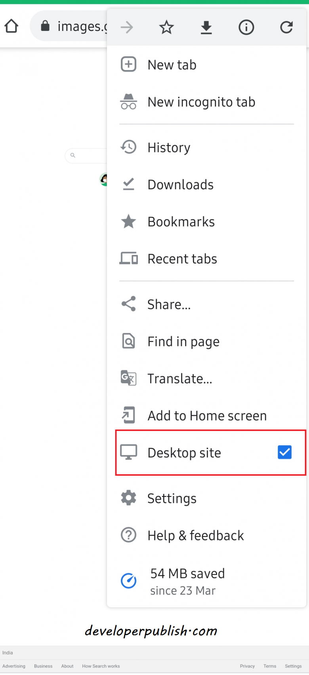The width and height of the screenshot is (309, 675).
Task: Toggle Translate for this page
Action: click(x=179, y=378)
